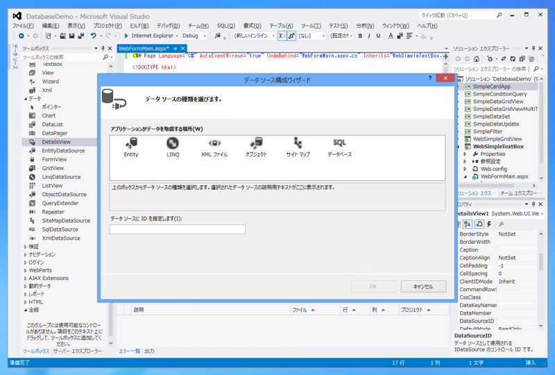Click the キャンセル button in wizard
Image resolution: width=555 pixels, height=375 pixels.
(423, 286)
